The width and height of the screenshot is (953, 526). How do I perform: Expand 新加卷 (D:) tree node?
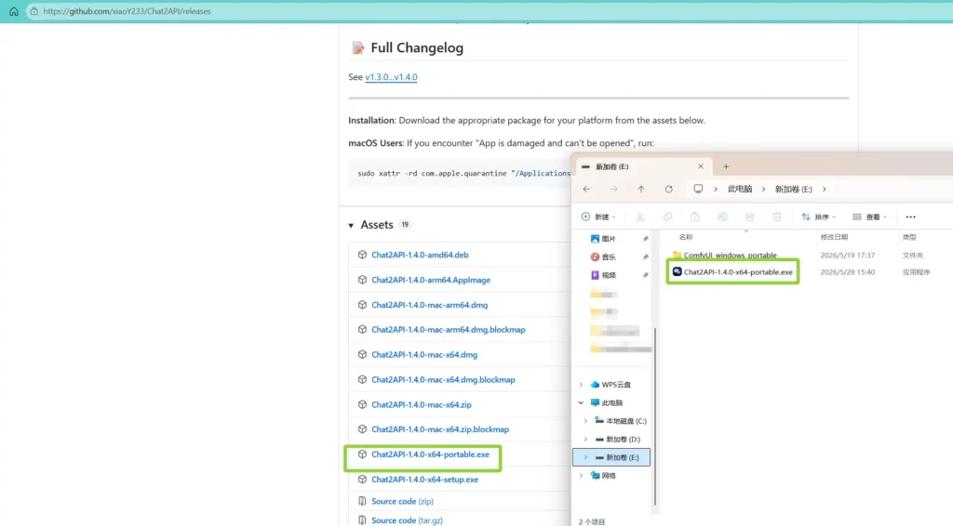coord(586,440)
